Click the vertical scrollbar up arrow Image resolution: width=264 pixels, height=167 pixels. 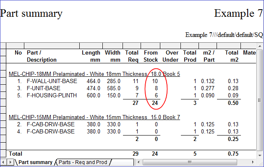point(260,46)
